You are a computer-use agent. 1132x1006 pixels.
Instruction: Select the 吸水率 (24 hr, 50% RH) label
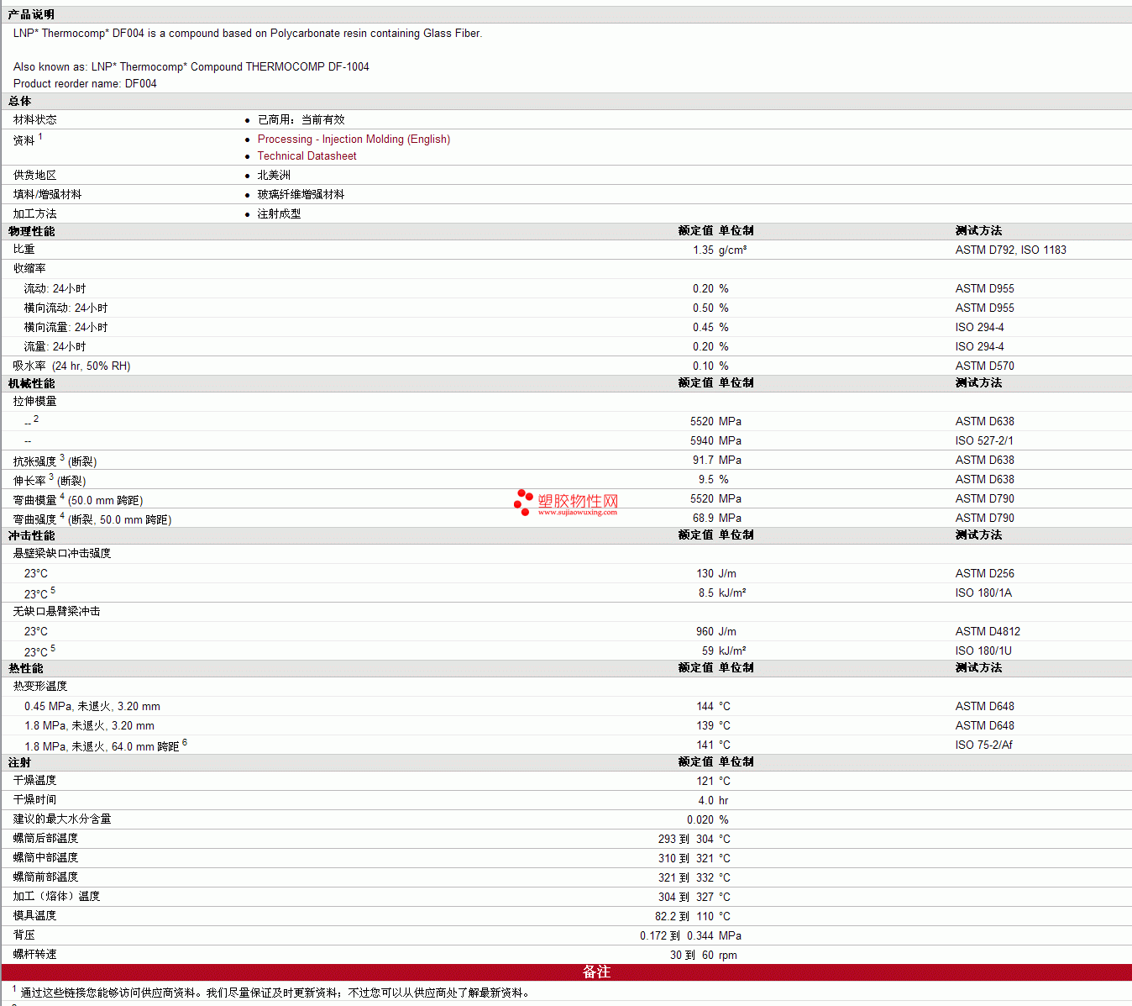click(x=72, y=366)
